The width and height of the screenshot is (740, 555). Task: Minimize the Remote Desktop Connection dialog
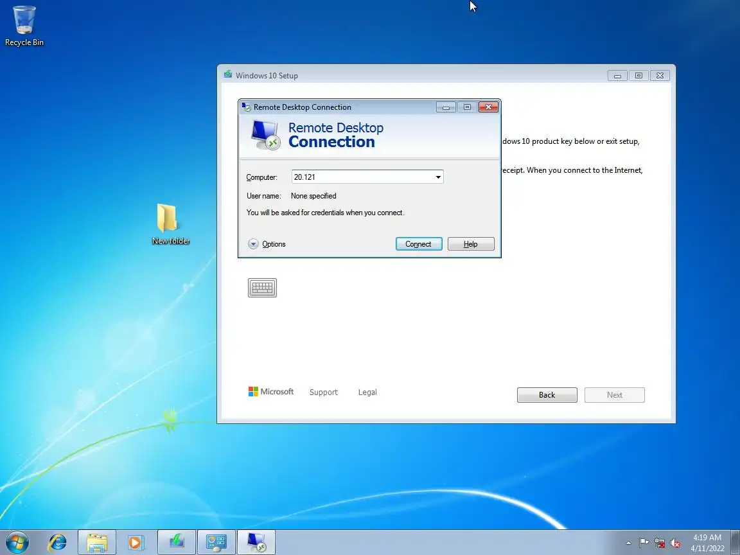446,107
